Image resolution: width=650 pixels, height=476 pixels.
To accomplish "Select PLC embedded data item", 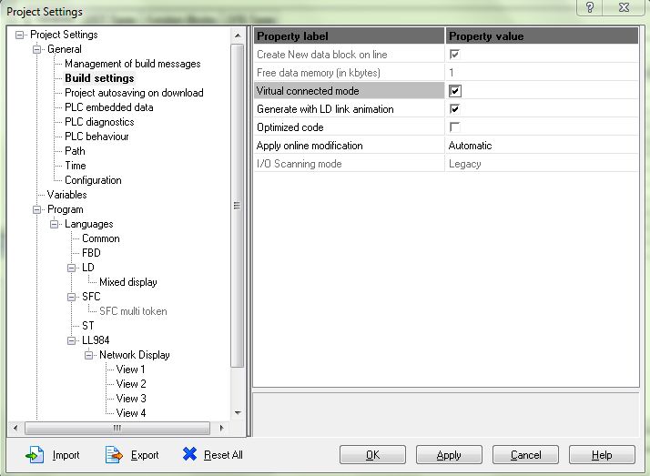I will [x=109, y=107].
